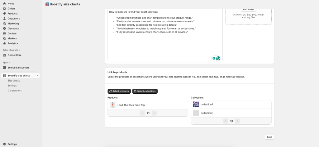319x147 pixels.
Task: Open the Home menu item
Action: pos(11,4)
